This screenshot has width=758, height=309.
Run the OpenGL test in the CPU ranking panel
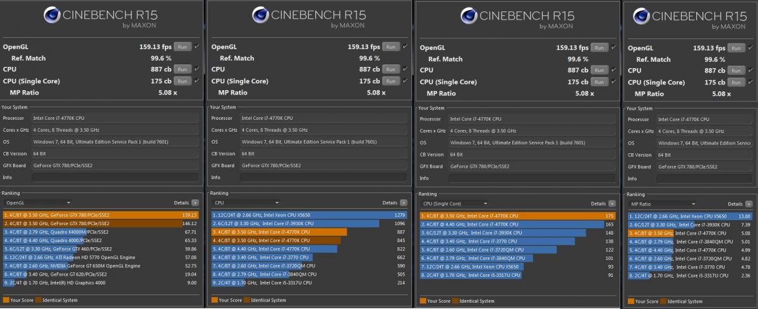coord(391,47)
